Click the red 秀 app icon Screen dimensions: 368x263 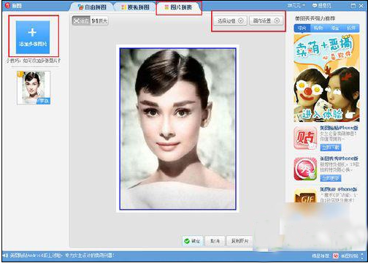pyautogui.click(x=305, y=169)
